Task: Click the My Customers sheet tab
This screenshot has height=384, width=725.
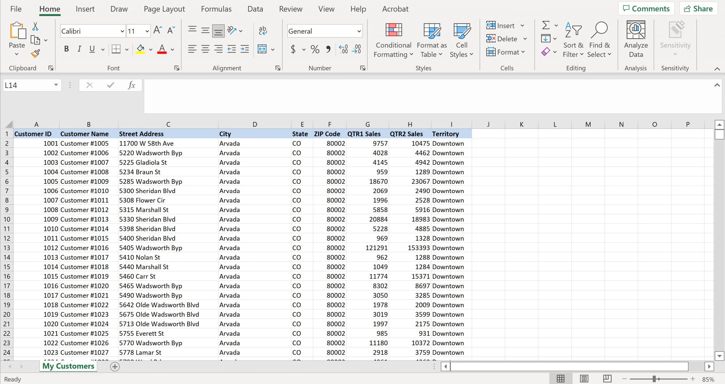Action: tap(68, 366)
